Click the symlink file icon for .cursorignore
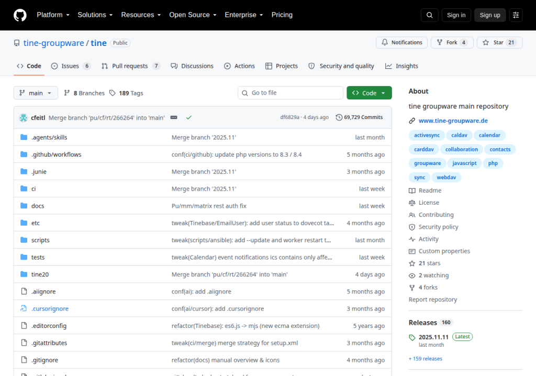 [x=24, y=309]
